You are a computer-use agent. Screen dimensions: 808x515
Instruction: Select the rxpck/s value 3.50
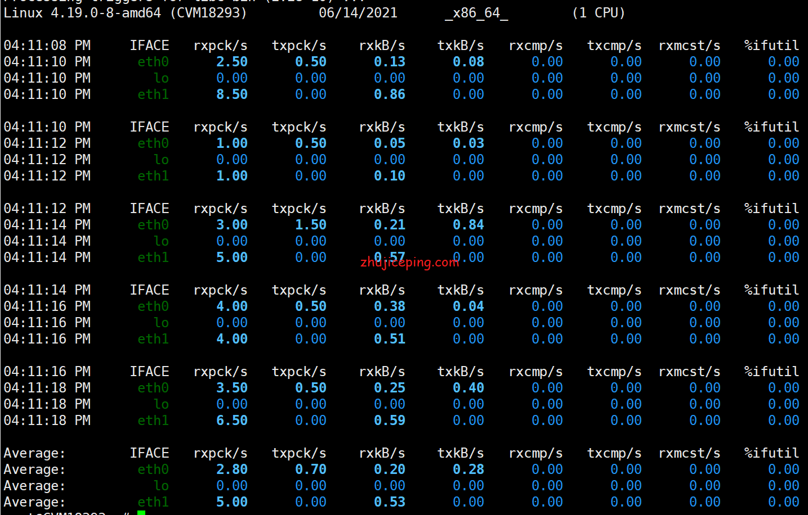click(x=232, y=388)
